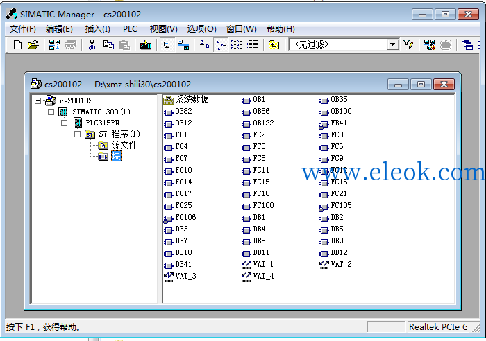Maximize the cs200102 project child window
Viewport: 486px width, 341px height.
[x=421, y=84]
